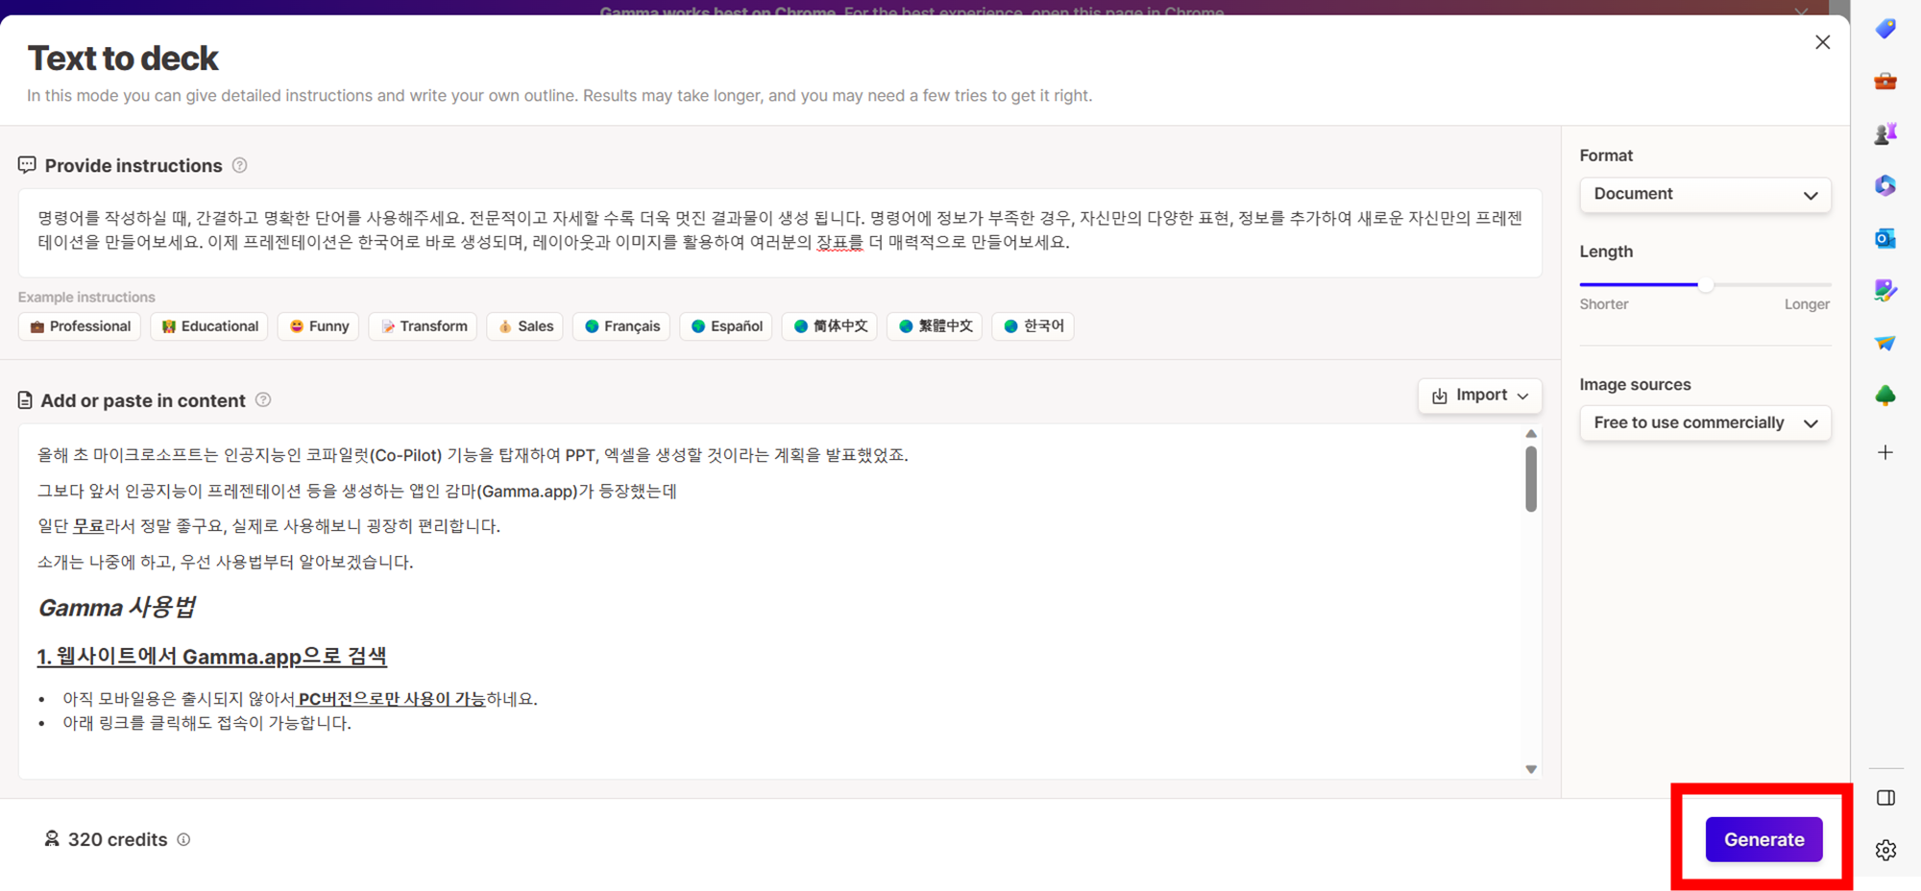
Task: Select the Professional example instruction
Action: pyautogui.click(x=80, y=326)
